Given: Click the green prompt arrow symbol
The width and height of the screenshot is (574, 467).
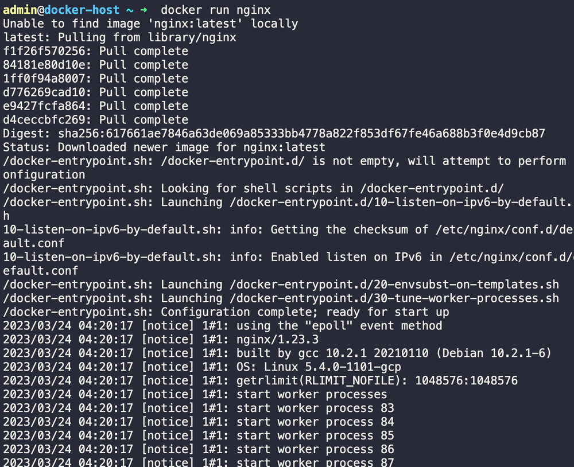Looking at the screenshot, I should 143,10.
